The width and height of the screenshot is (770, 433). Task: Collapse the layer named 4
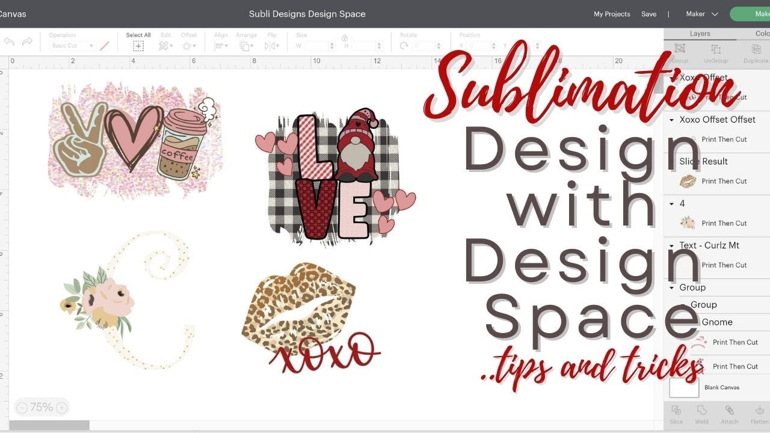pyautogui.click(x=672, y=204)
